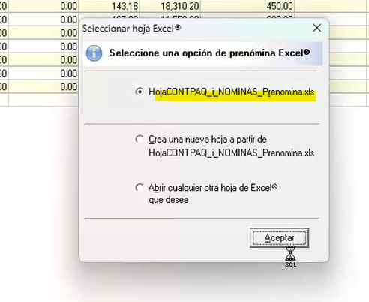The image size is (369, 302).
Task: Click the 'Seleccione una opción de prenómina Excel' heading
Action: tap(210, 53)
